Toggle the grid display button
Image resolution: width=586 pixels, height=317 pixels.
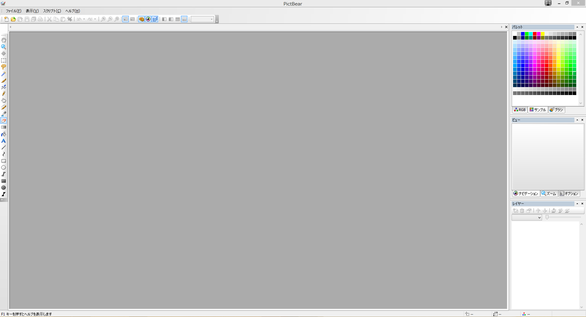(x=177, y=19)
